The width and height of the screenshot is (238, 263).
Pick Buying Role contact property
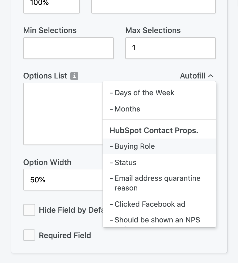coord(159,146)
